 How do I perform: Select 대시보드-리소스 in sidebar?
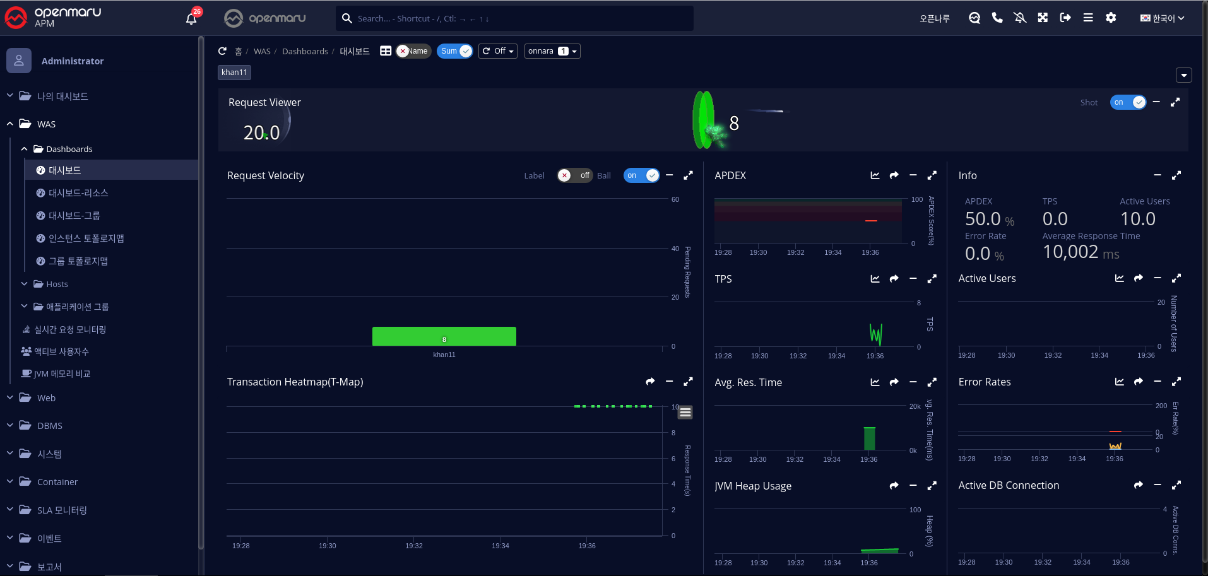point(78,193)
